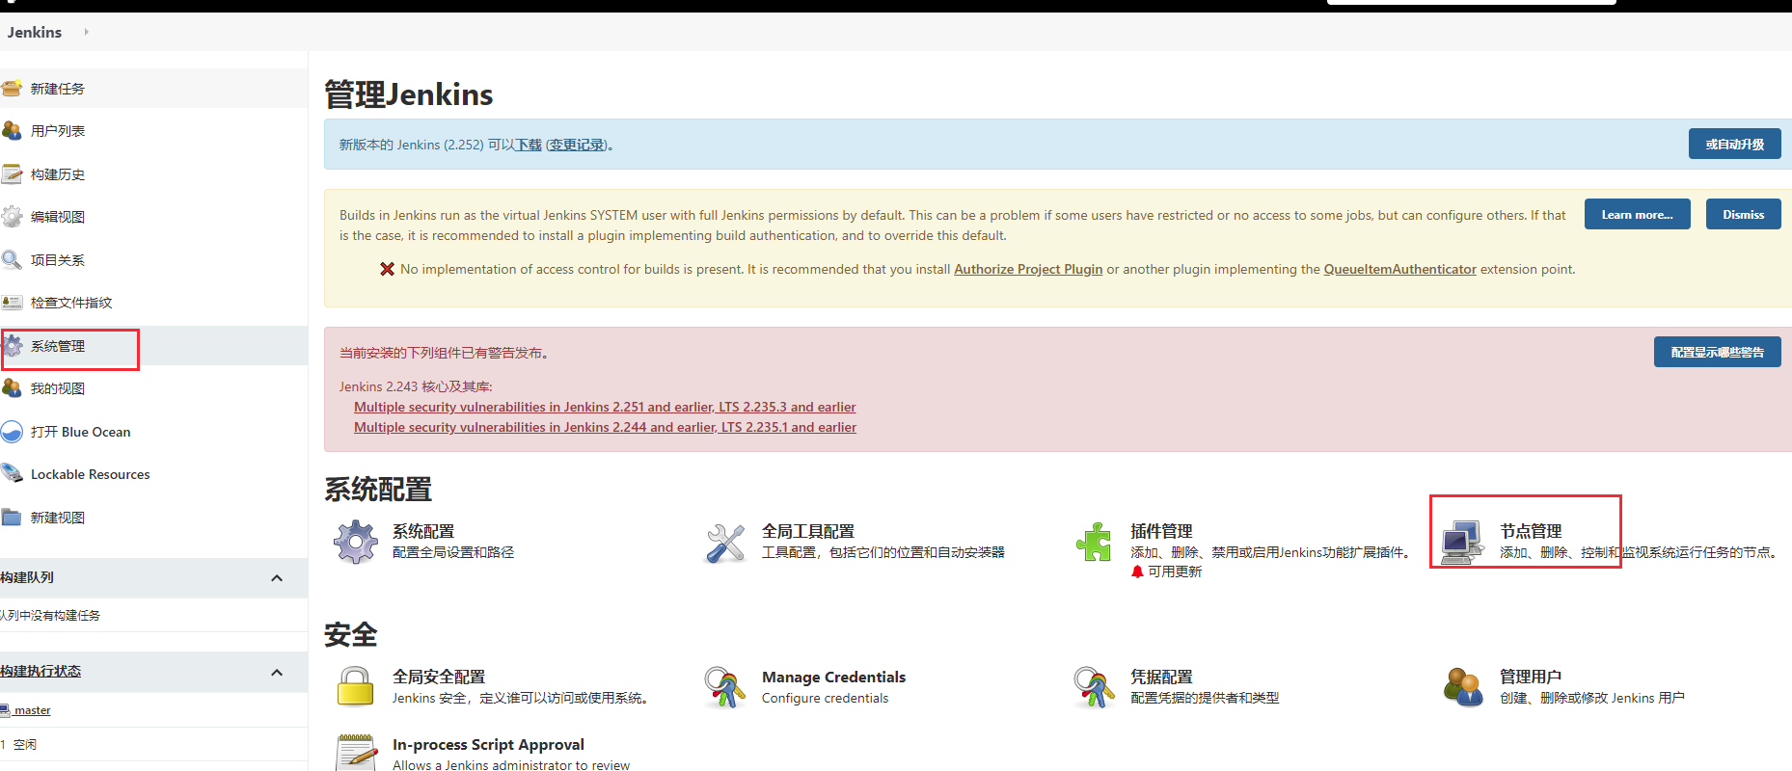Screen dimensions: 1792x771
Task: Dismiss the build authentication warning
Action: [1743, 214]
